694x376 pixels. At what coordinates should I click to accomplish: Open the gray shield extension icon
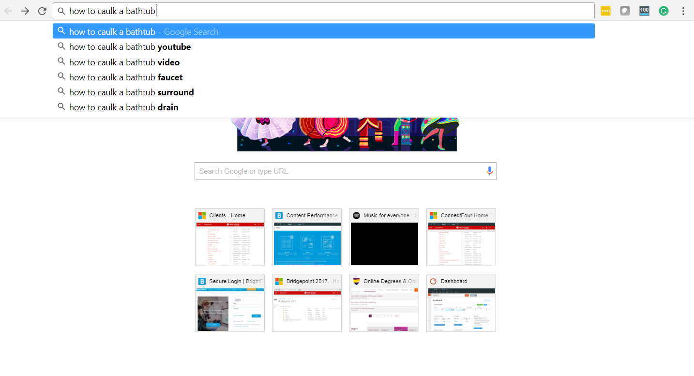point(625,11)
